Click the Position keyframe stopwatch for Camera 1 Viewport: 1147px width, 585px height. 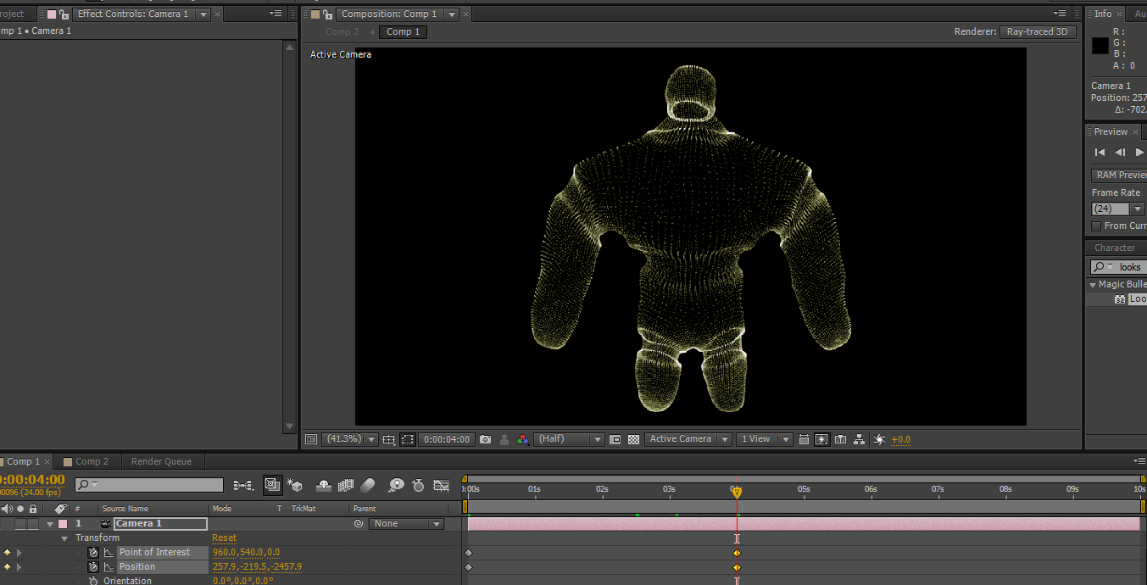point(93,566)
